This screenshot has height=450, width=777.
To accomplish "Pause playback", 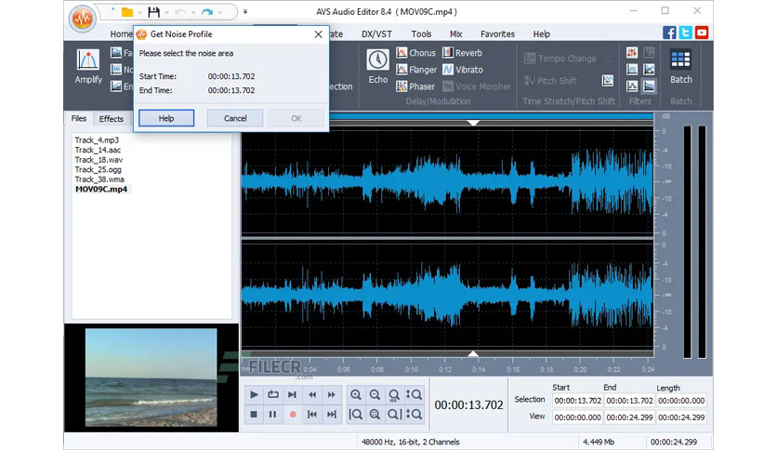I will pos(273,414).
